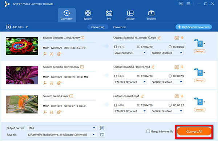The height and width of the screenshot is (141, 218).
Task: Click Settings button for en most.mp4
Action: tap(199, 110)
